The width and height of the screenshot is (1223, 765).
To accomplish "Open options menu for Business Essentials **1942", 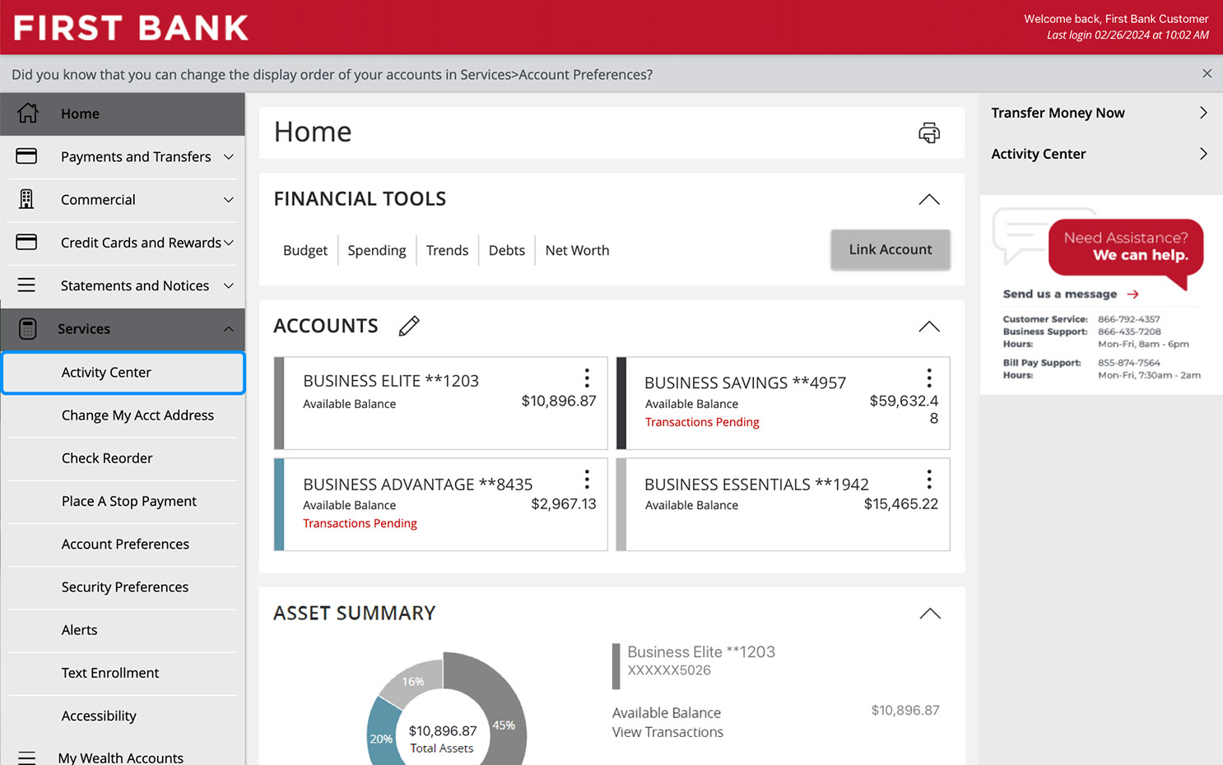I will pyautogui.click(x=929, y=479).
